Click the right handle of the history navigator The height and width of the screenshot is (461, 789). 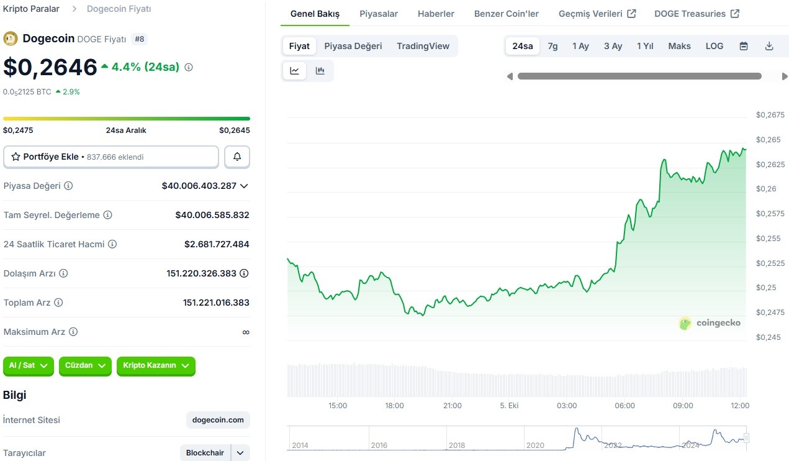pos(747,438)
